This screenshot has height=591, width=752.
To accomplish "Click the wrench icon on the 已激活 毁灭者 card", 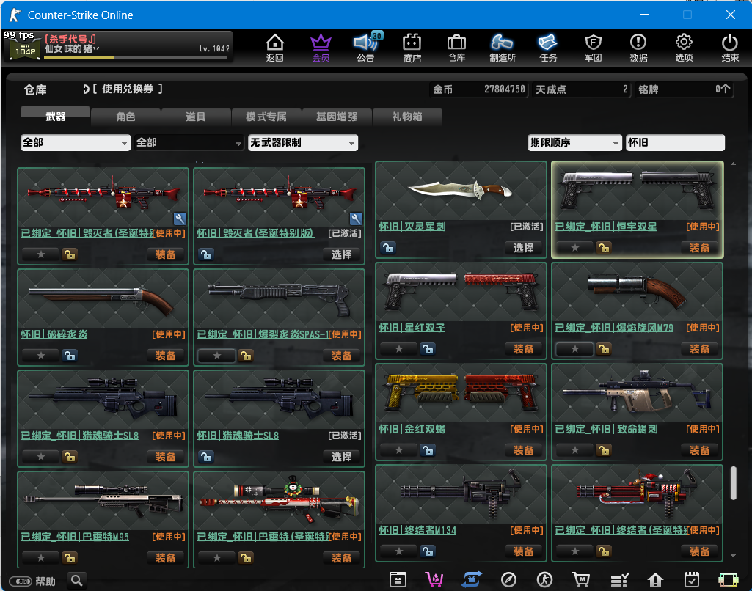I will click(356, 219).
